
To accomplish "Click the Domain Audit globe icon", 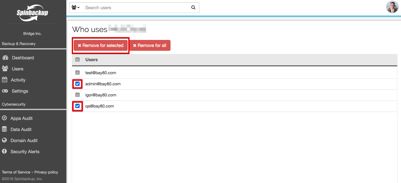I will pos(4,141).
